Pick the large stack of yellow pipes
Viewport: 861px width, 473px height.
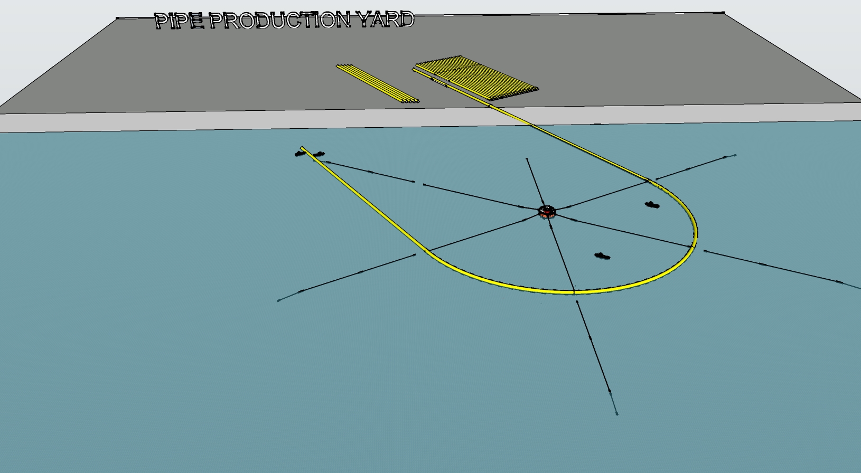click(x=477, y=77)
